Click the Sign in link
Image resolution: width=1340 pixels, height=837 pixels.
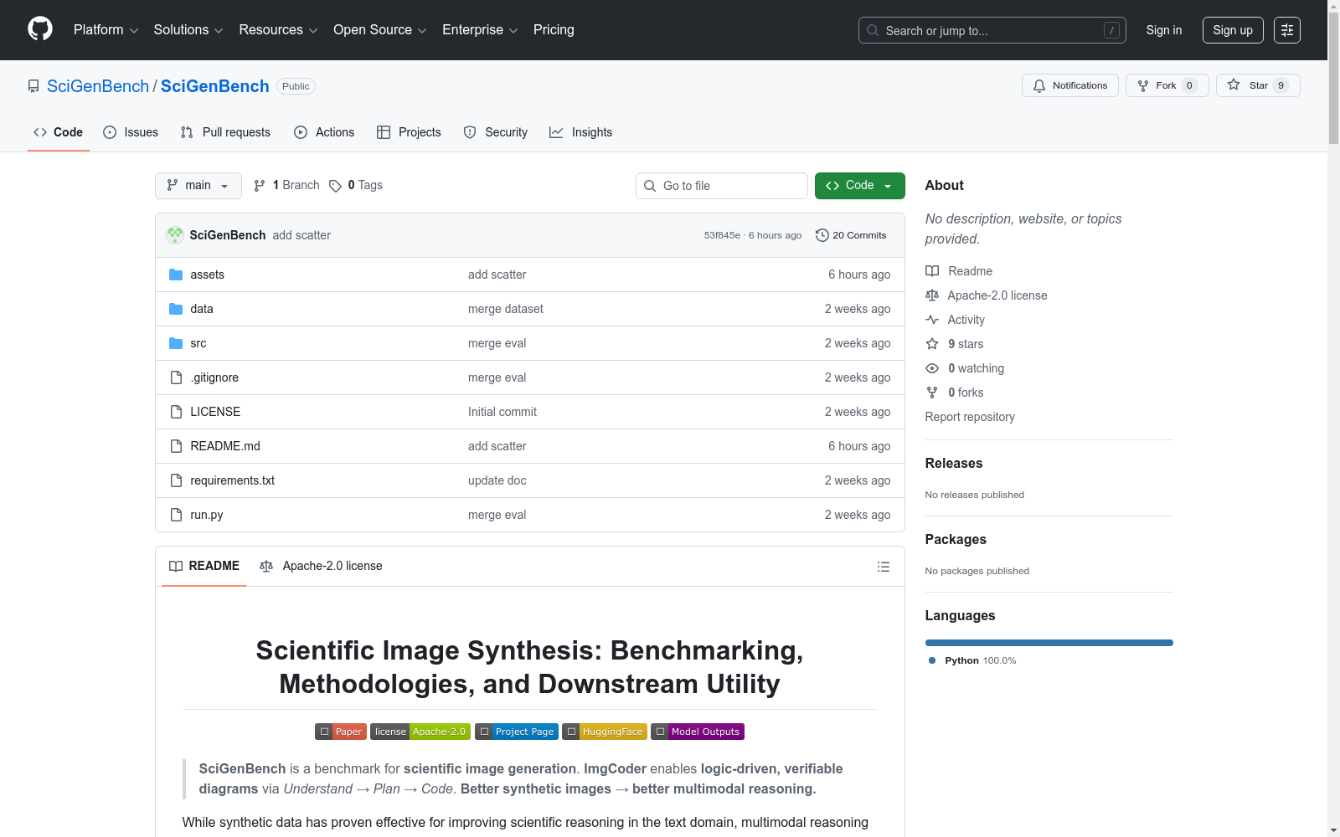[x=1164, y=30]
